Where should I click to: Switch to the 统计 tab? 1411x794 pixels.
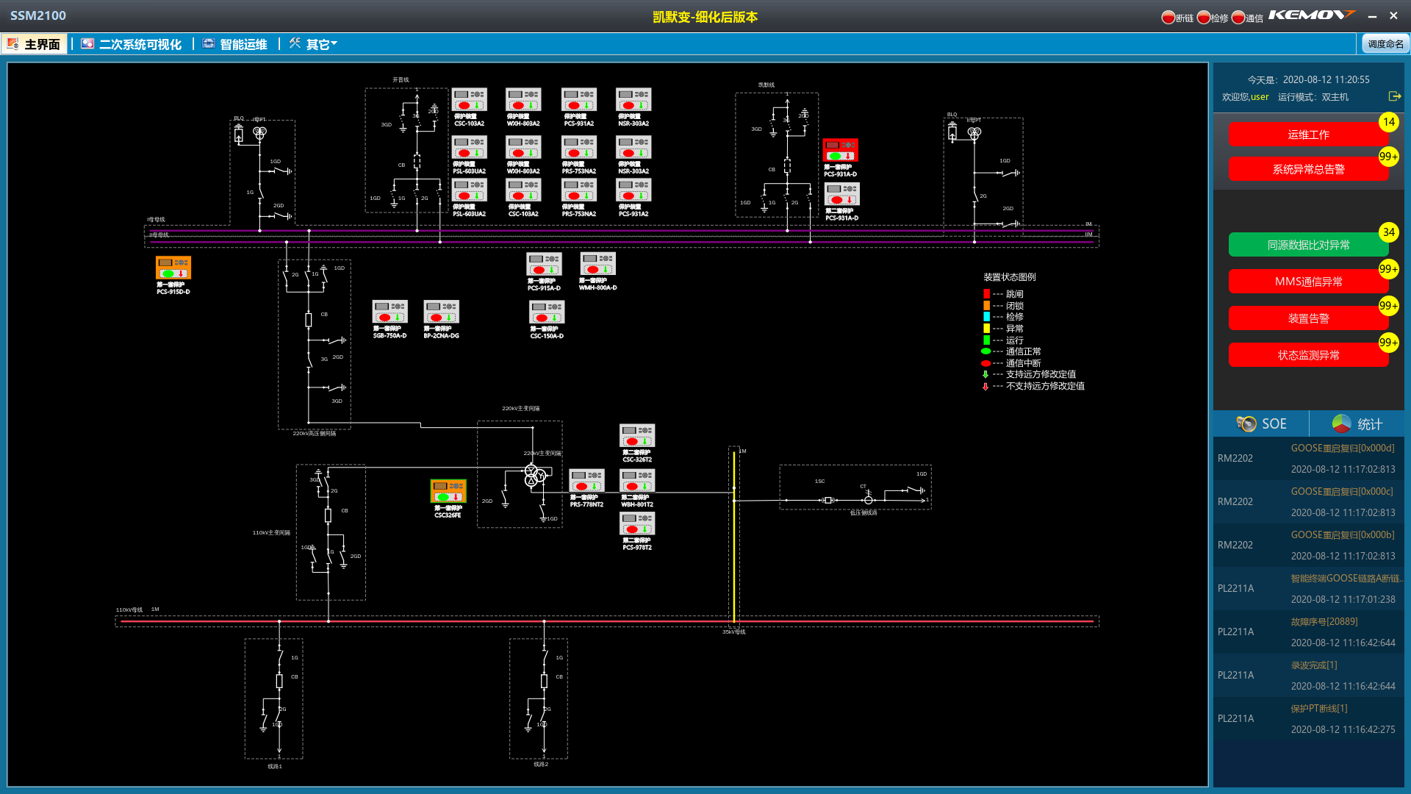(x=1357, y=423)
